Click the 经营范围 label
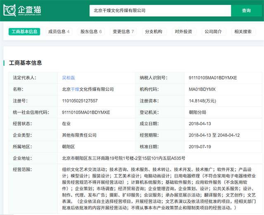Viewport: 264px width, 215px height. pyautogui.click(x=22, y=169)
